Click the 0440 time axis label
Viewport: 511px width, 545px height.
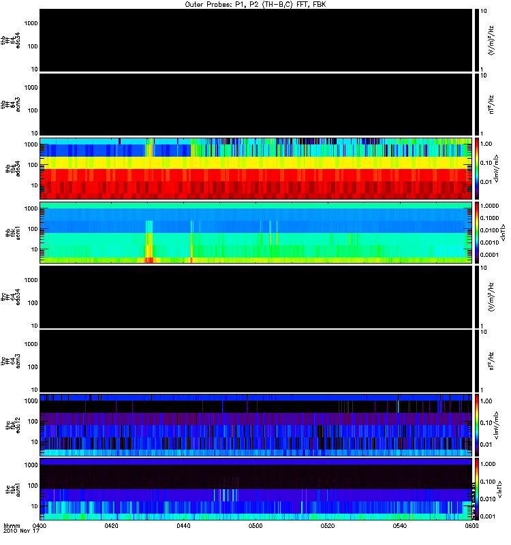183,525
